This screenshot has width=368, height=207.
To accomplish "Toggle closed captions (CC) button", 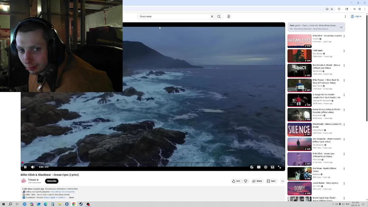I will pyautogui.click(x=259, y=167).
